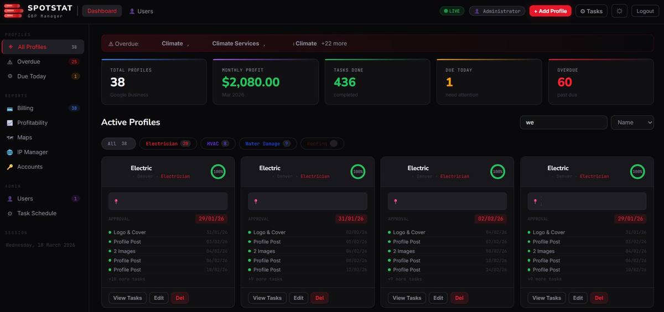
Task: Open the Billing report sidebar item
Action: point(43,108)
